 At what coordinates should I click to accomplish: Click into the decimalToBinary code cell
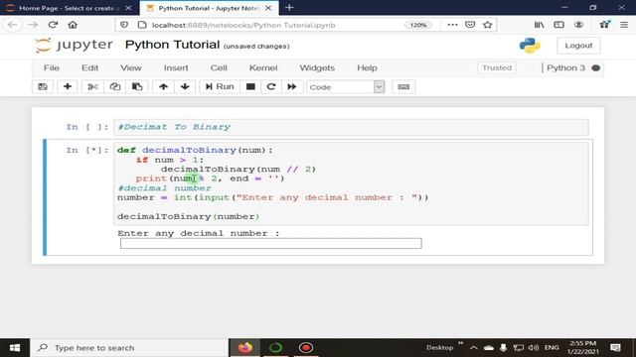click(x=351, y=183)
